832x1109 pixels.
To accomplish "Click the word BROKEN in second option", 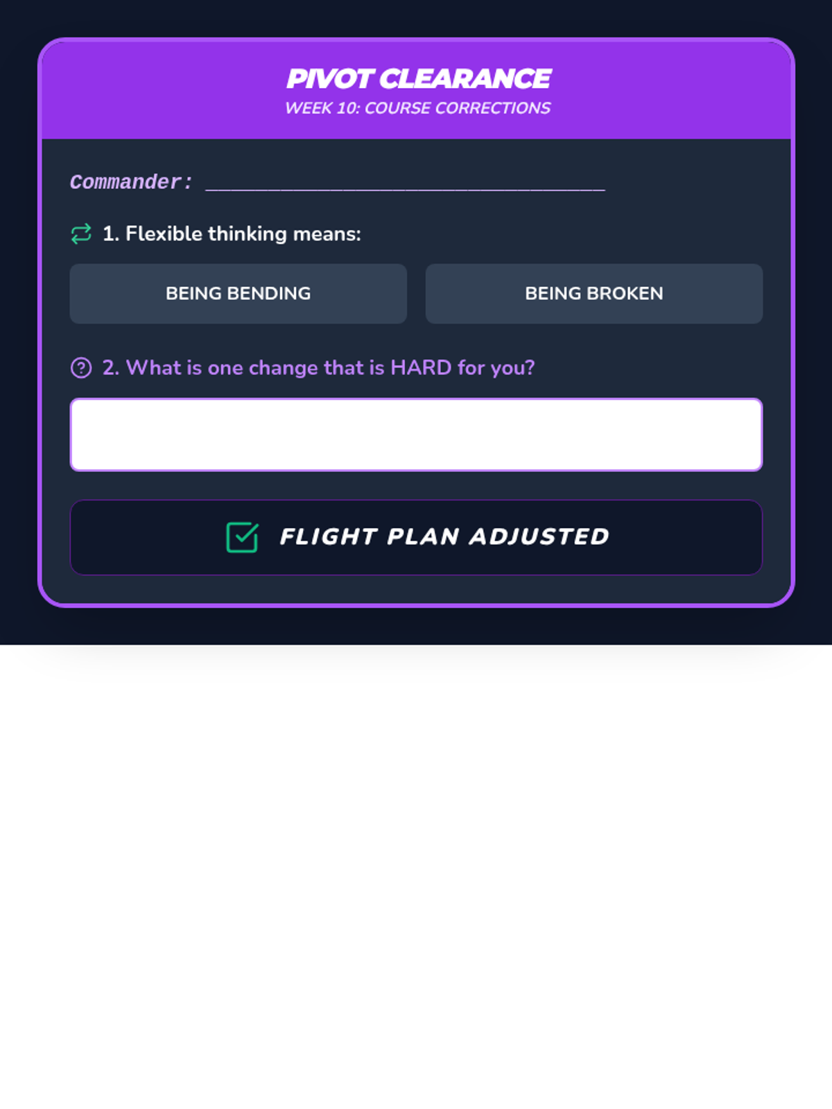I will click(x=625, y=293).
